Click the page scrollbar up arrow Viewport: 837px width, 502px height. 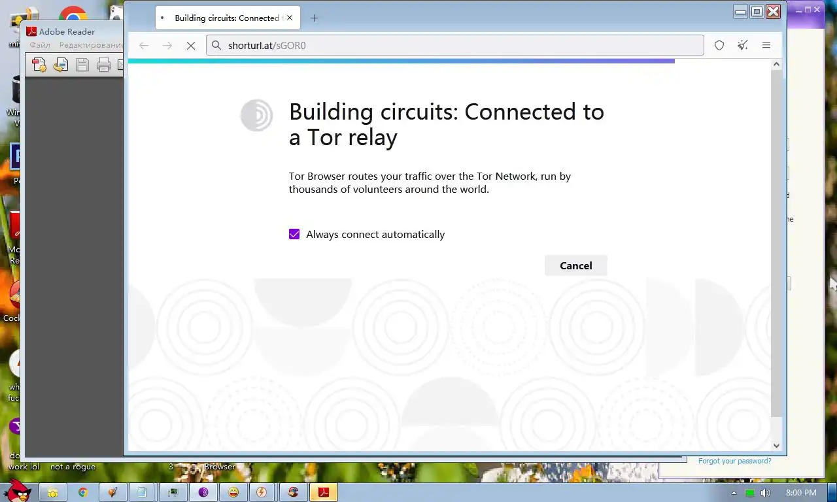[x=777, y=64]
